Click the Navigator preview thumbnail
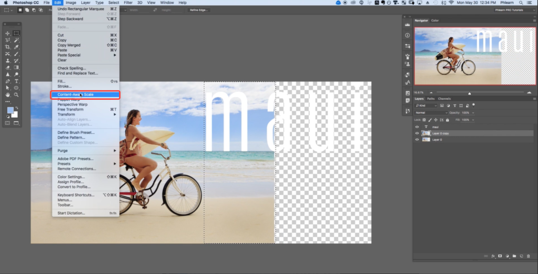This screenshot has height=274, width=538. point(475,56)
